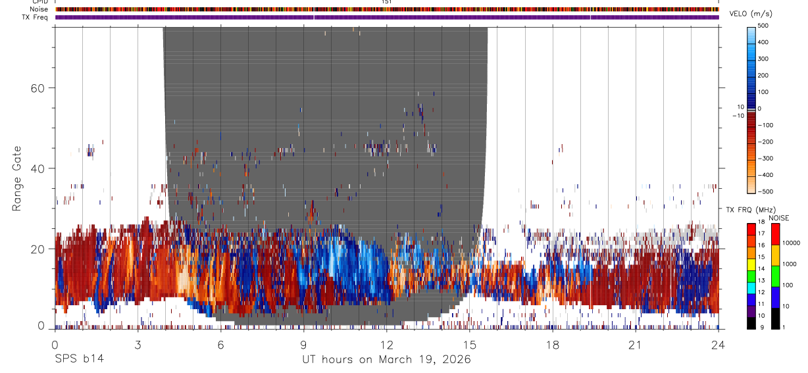Click the 200 label on the VELO colorbar
The image size is (808, 373).
pos(765,75)
